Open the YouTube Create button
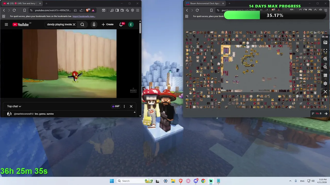This screenshot has height=185, width=330. [x=108, y=24]
